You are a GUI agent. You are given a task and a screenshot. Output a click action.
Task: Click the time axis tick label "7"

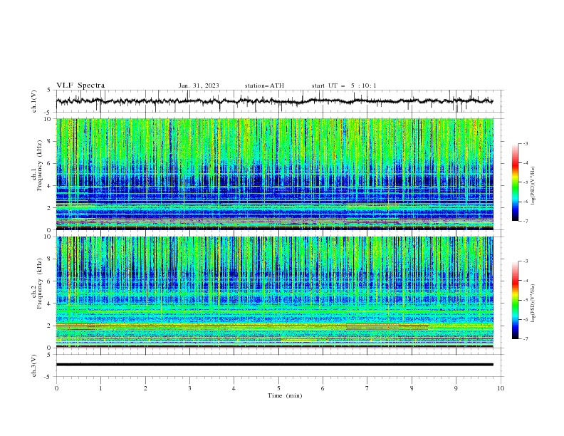pos(367,388)
